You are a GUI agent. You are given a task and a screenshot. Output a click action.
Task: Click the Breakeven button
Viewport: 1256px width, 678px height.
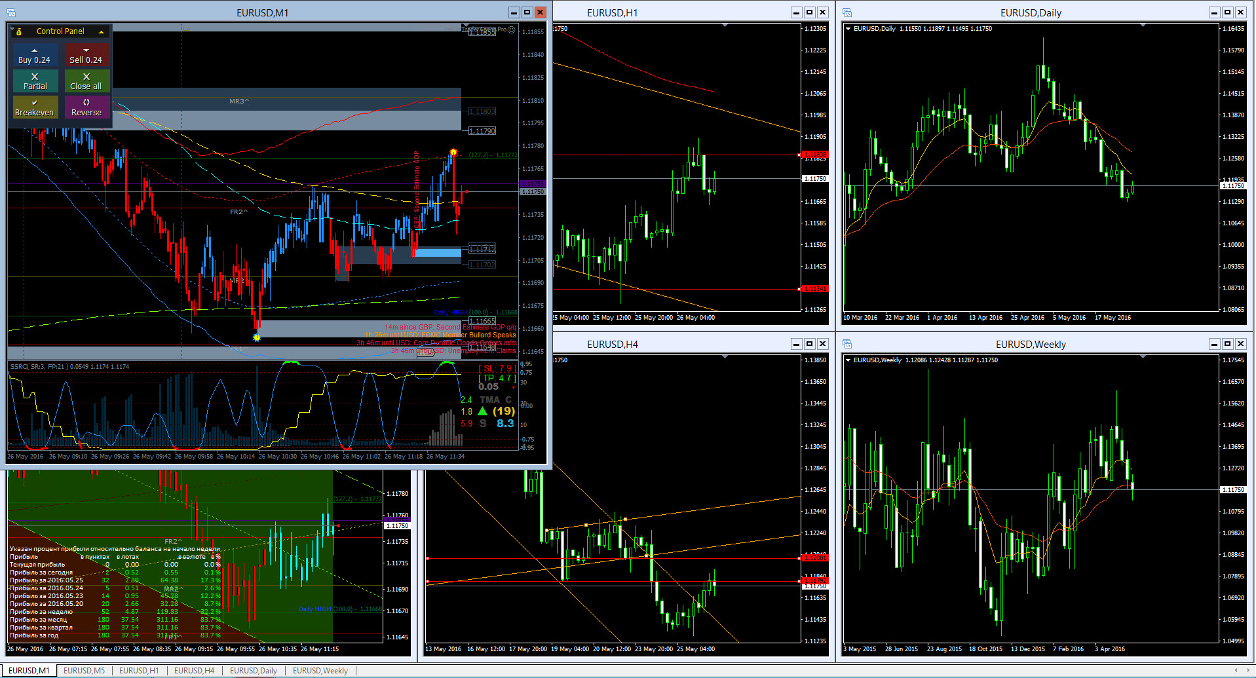click(35, 107)
